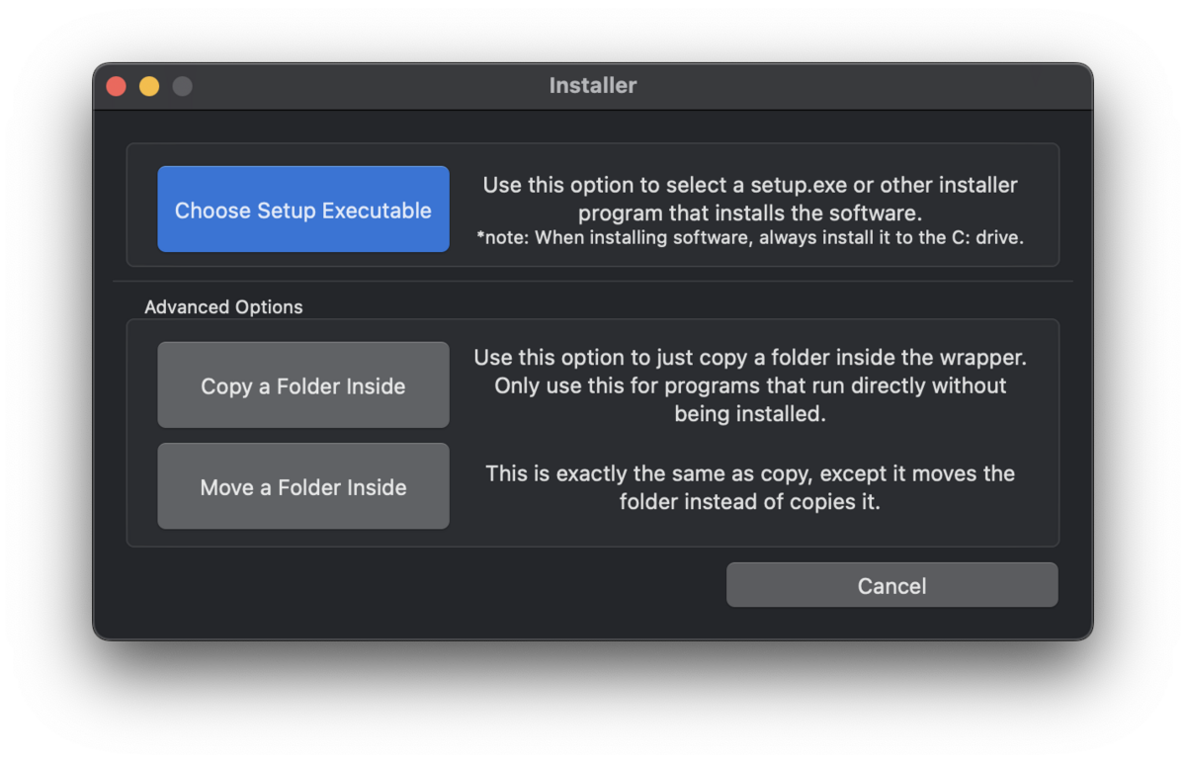Click the gray zoom window button

(x=182, y=86)
